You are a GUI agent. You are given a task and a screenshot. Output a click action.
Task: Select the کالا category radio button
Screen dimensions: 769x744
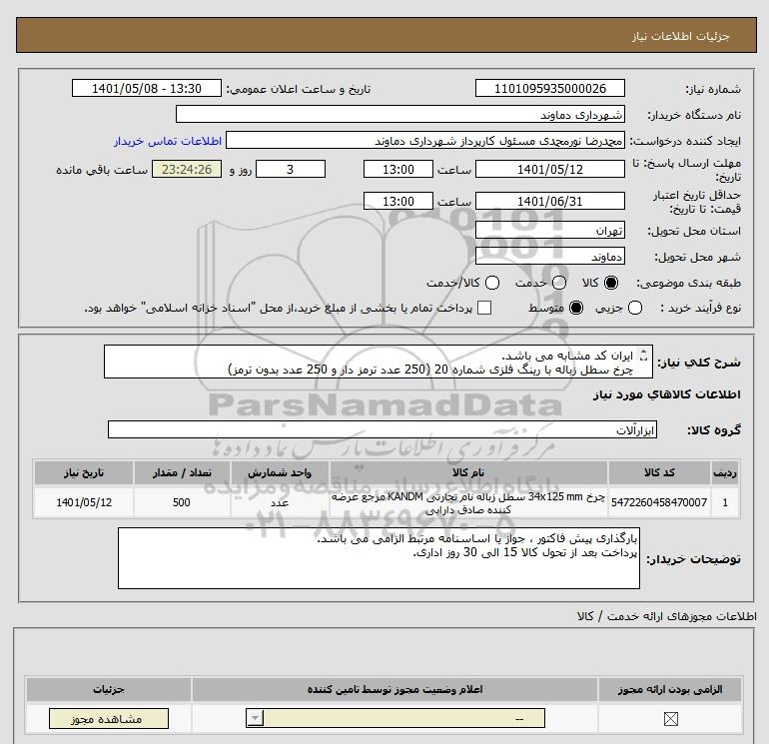(x=611, y=283)
